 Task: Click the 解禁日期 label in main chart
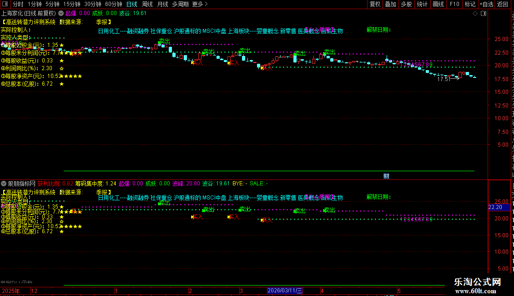[x=378, y=30]
